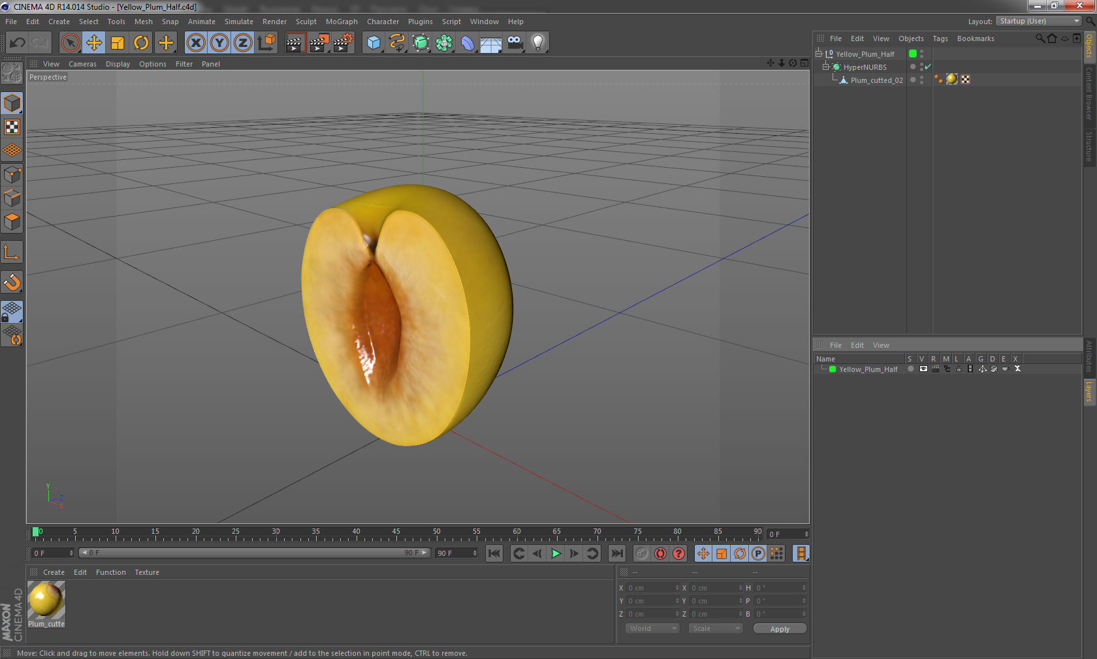The width and height of the screenshot is (1097, 659).
Task: Open the Character menu
Action: (x=383, y=22)
